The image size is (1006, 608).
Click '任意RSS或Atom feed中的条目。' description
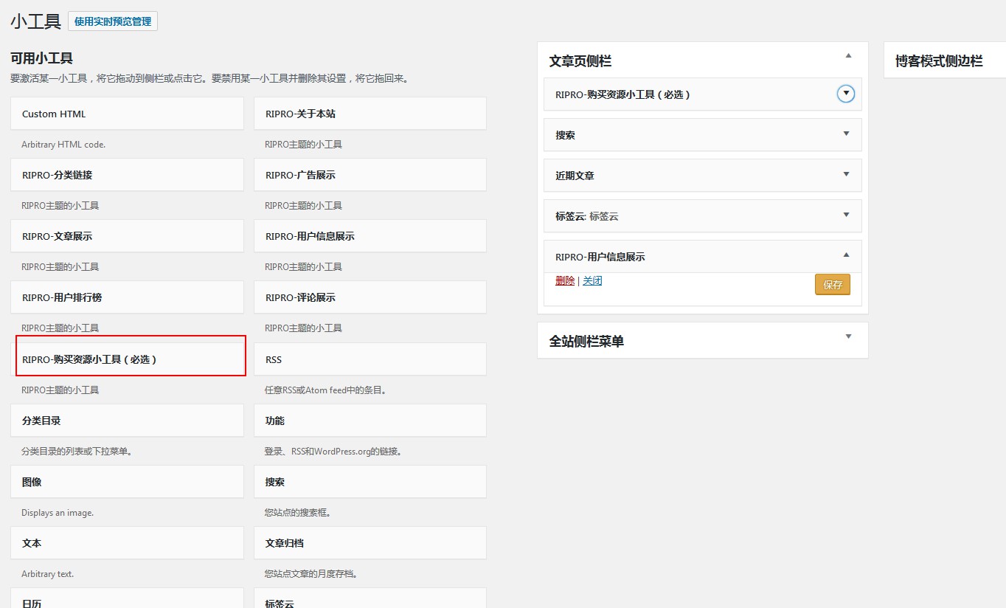[x=325, y=390]
